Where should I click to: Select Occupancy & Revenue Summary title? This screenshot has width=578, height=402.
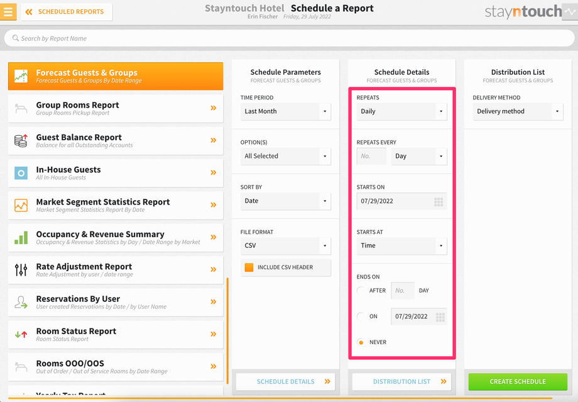point(101,235)
